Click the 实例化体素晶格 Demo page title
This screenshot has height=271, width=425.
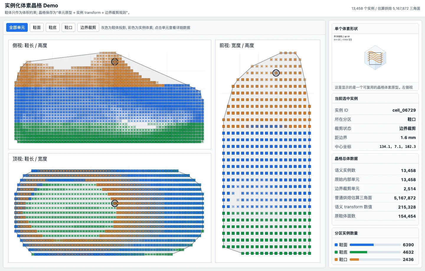tap(31, 6)
